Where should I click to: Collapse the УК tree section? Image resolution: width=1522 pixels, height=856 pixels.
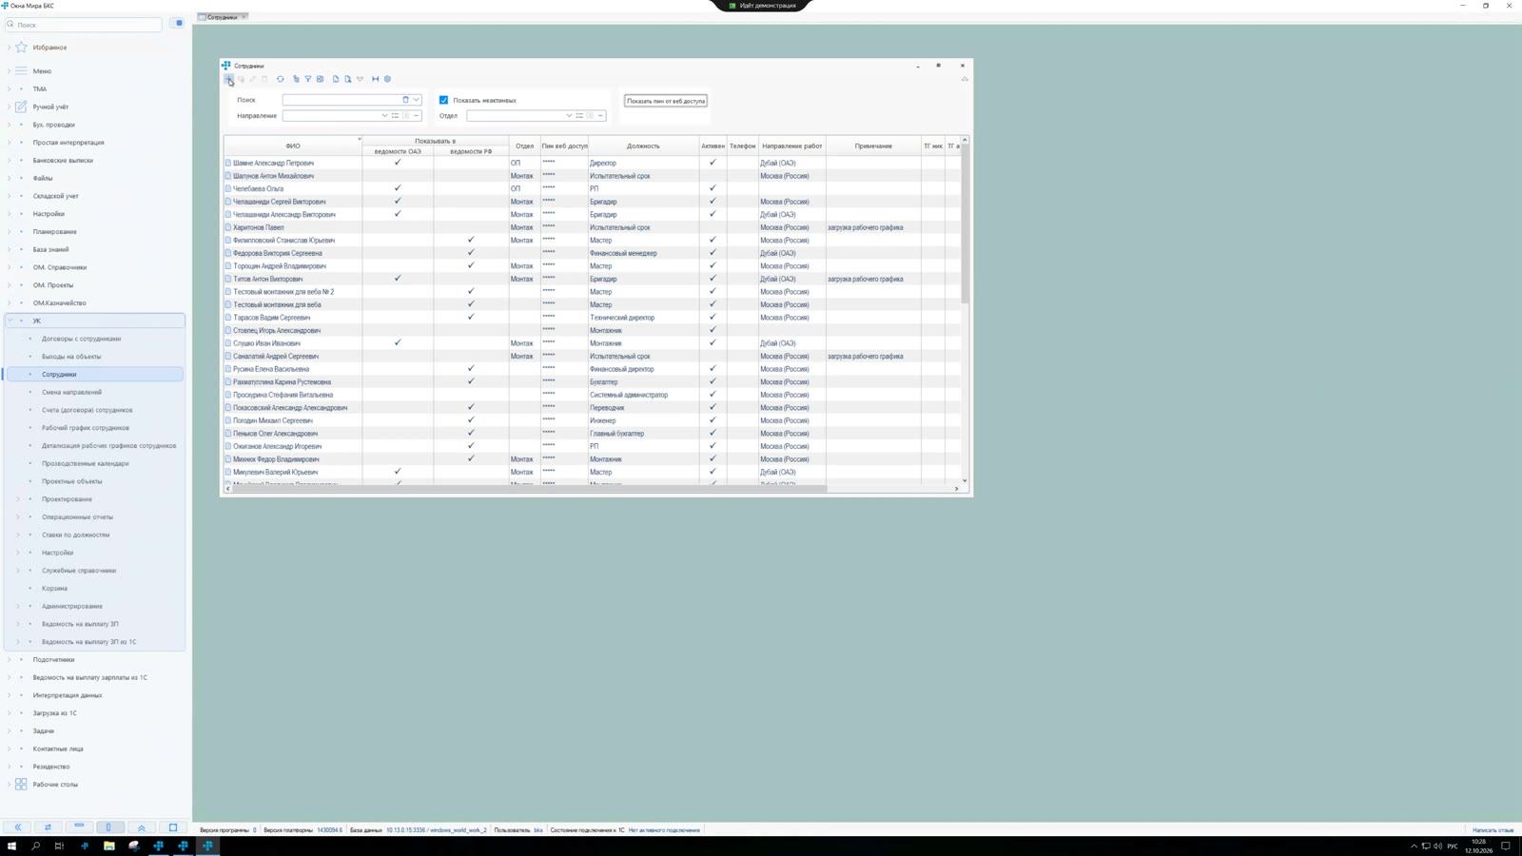[x=10, y=321]
